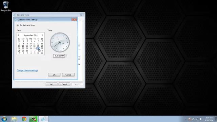The width and height of the screenshot is (217, 122).
Task: Open File Explorer from the taskbar
Action: pos(14,119)
